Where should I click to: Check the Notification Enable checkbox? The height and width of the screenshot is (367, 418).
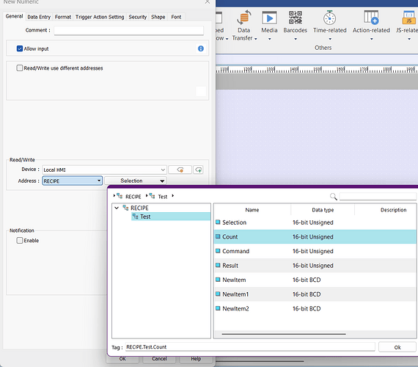coord(20,241)
